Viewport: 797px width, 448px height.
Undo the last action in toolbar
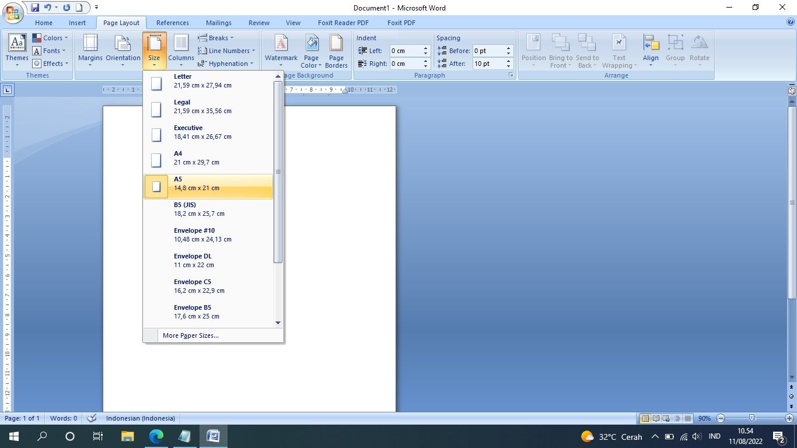[x=47, y=8]
